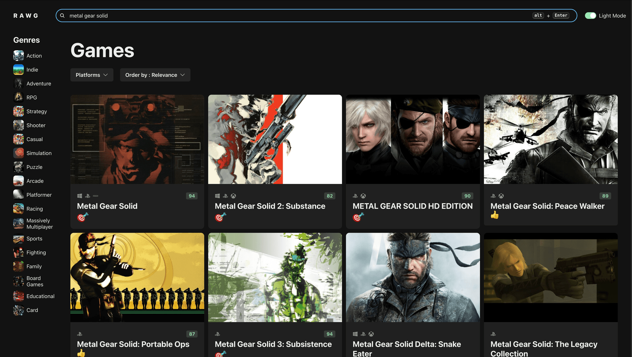
Task: Click the Massively Multiplayer genre icon
Action: click(19, 224)
